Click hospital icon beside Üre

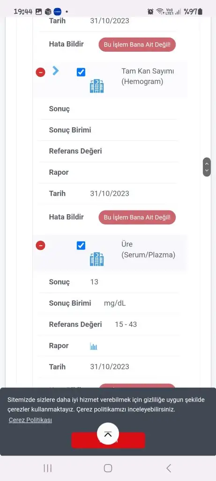point(97,259)
